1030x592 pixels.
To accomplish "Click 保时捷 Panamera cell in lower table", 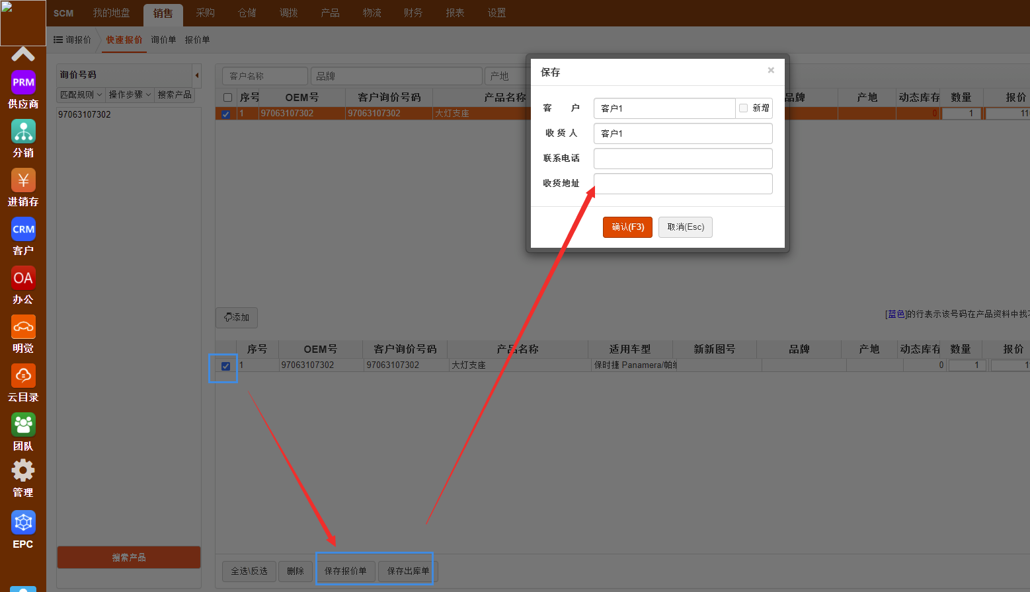I will pyautogui.click(x=635, y=365).
